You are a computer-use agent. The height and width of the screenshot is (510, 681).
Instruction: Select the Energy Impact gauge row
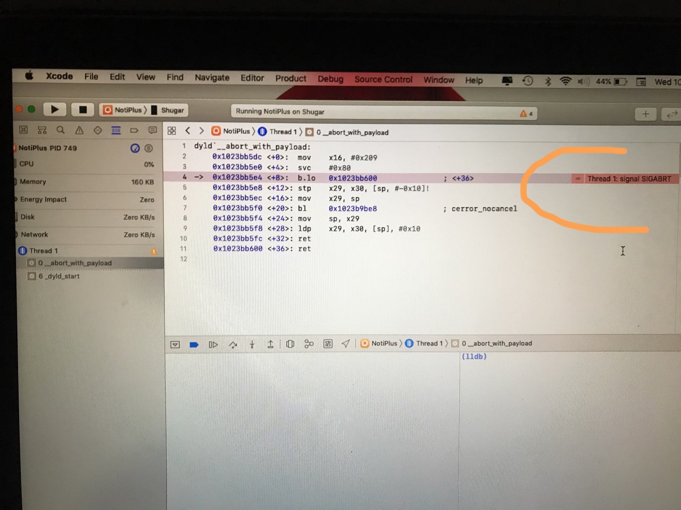(88, 200)
